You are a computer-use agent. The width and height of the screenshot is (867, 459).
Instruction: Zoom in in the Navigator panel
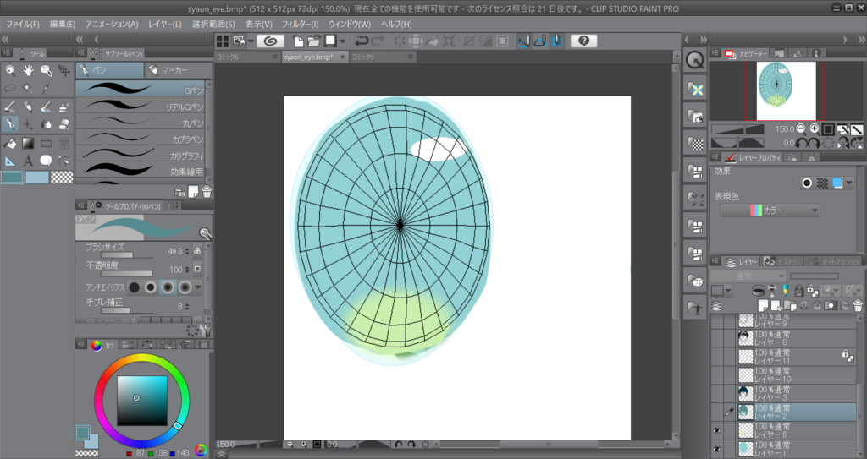pyautogui.click(x=814, y=128)
